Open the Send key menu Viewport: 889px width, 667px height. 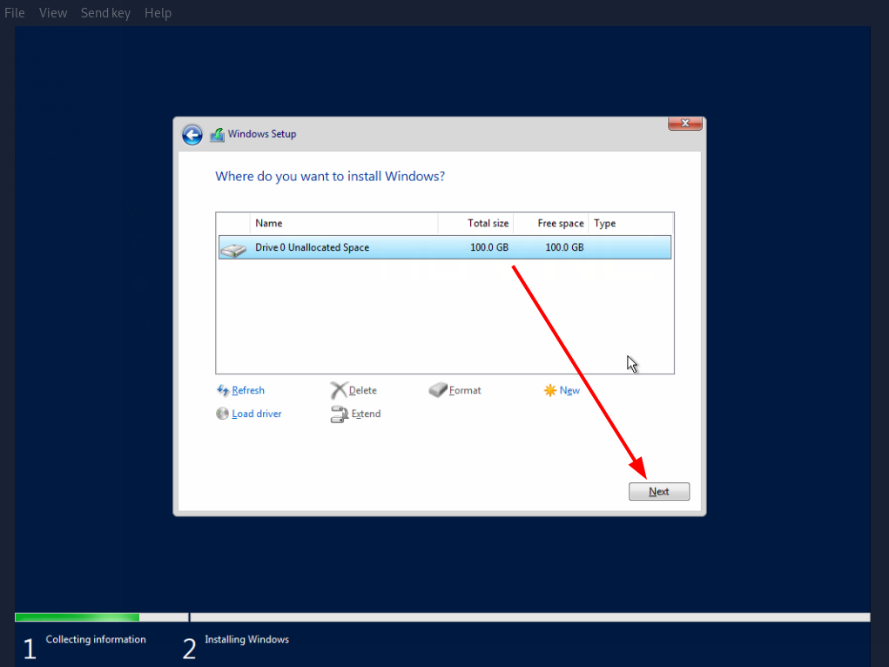pos(105,12)
